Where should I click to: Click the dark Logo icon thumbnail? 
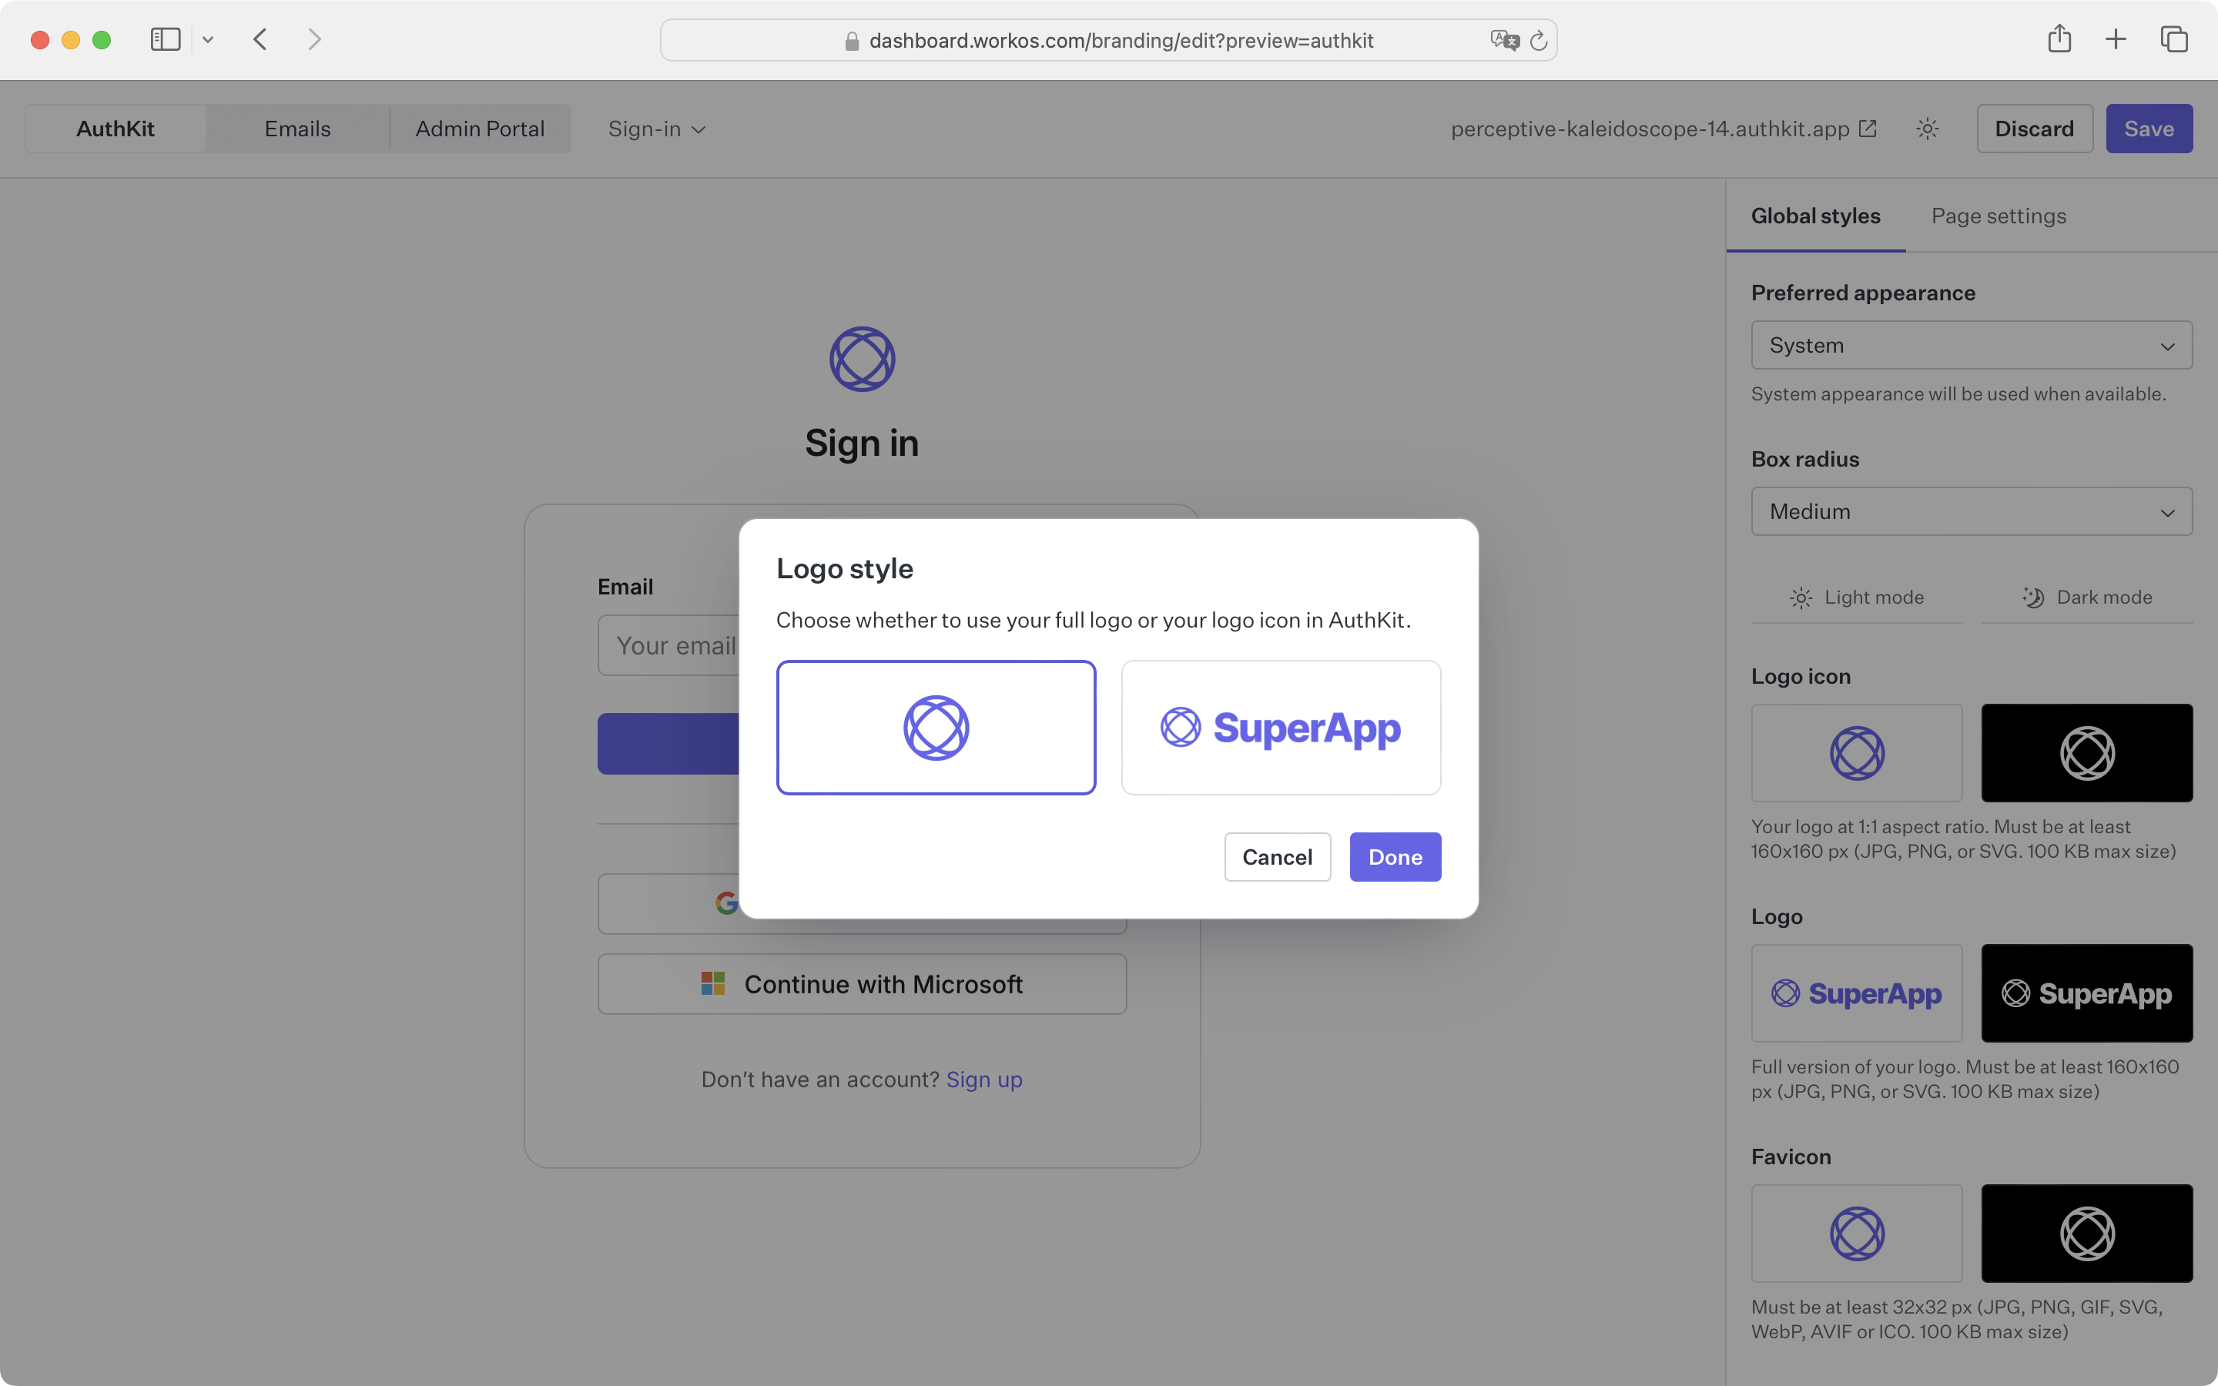click(x=2087, y=752)
